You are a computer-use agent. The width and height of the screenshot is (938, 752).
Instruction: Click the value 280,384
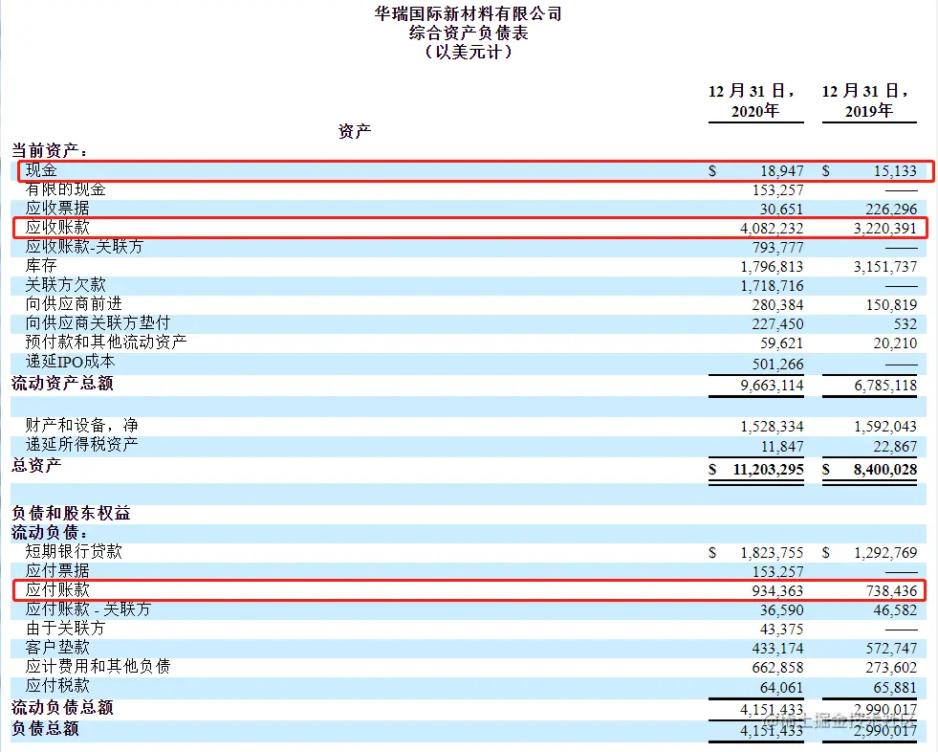click(x=777, y=305)
